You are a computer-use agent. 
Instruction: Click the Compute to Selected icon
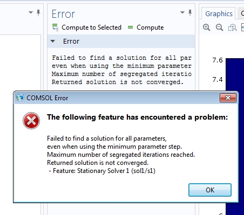coord(55,27)
